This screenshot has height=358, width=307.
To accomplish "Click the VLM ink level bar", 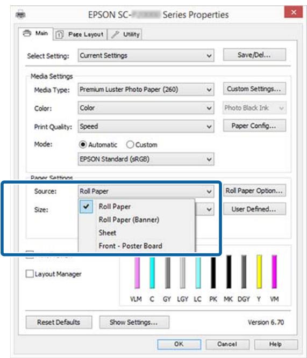I will (x=137, y=272).
